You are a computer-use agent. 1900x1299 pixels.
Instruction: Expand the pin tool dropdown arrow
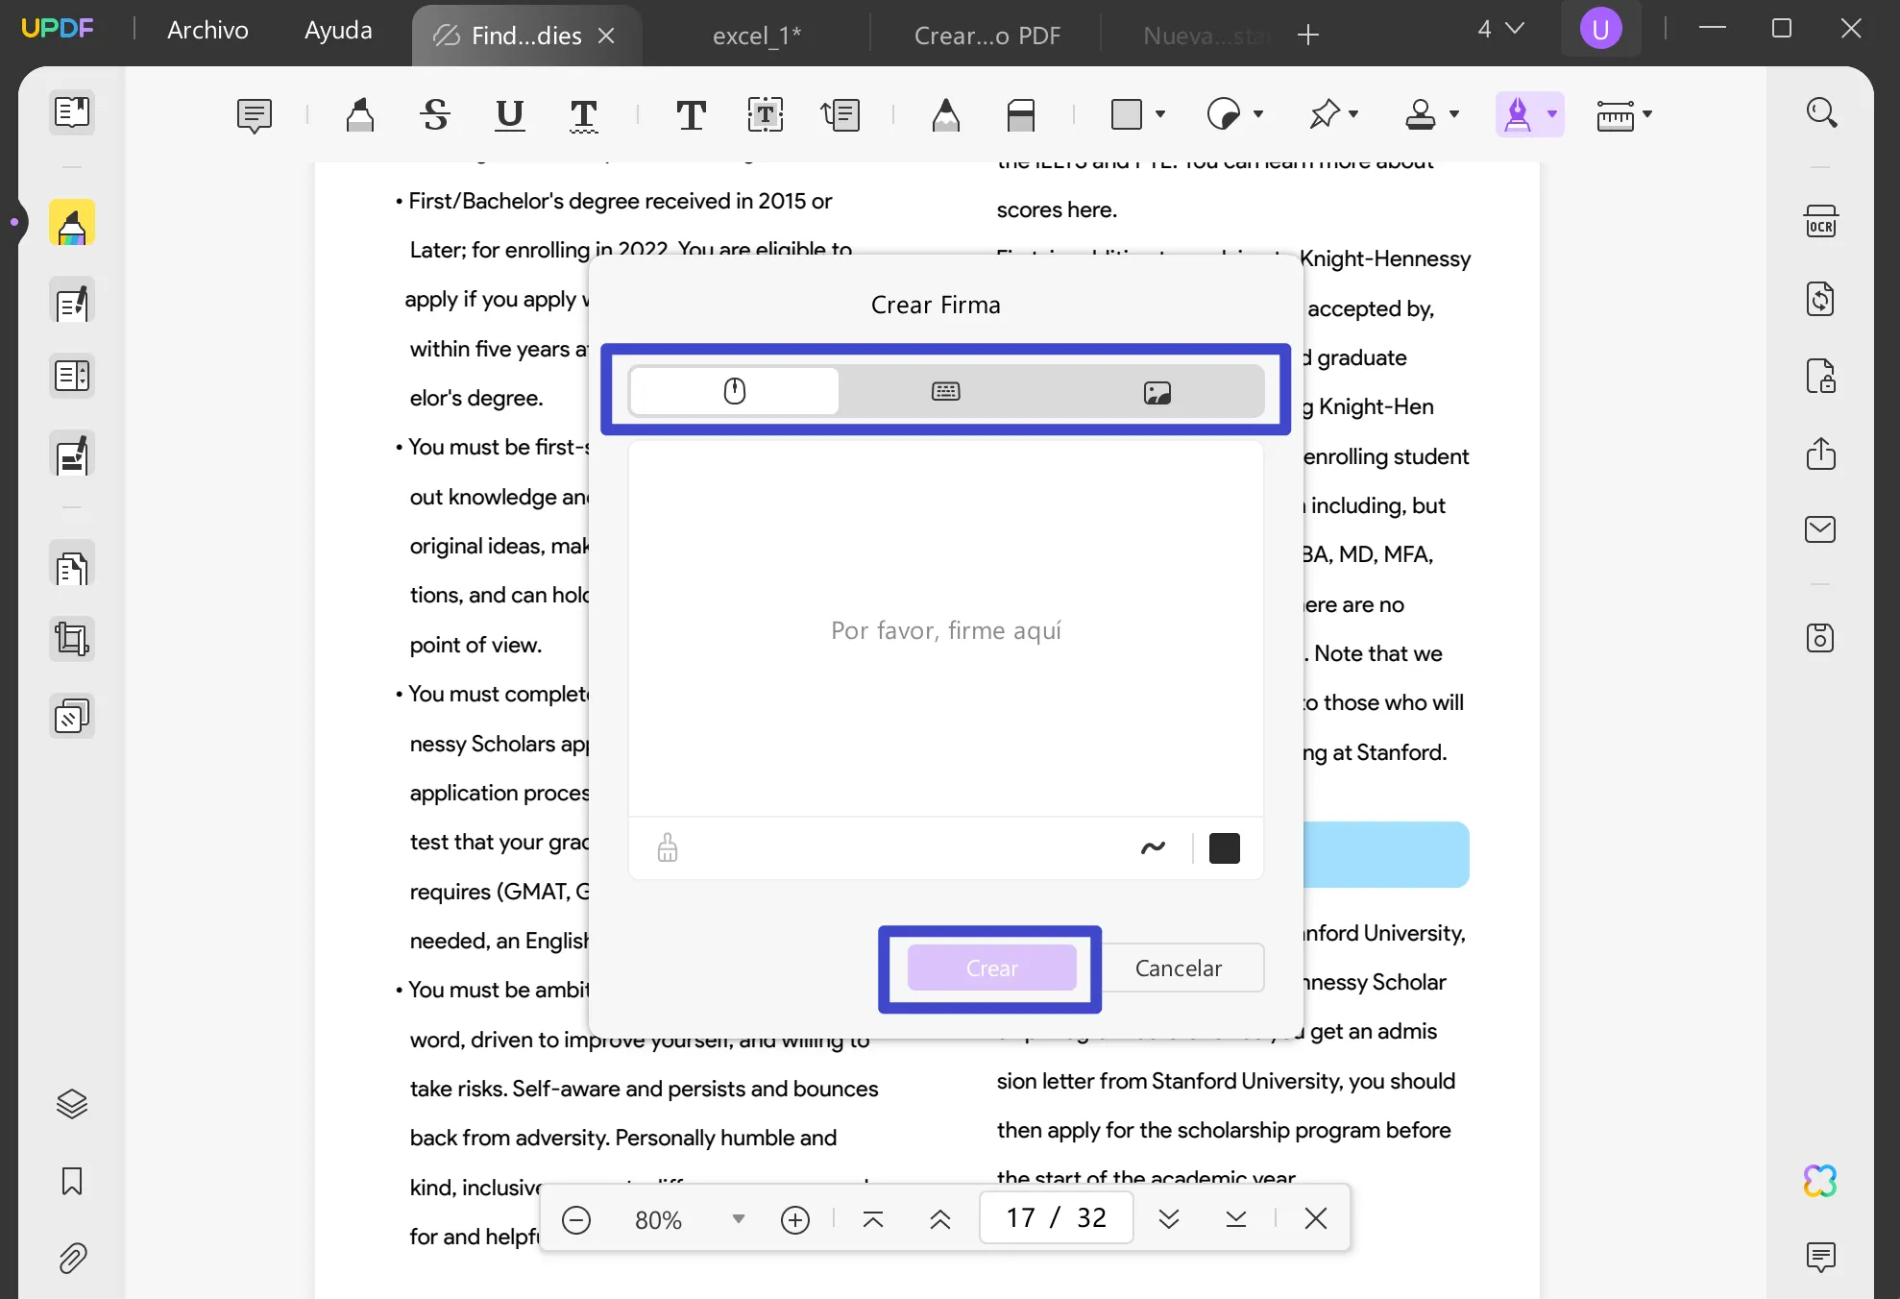pos(1354,114)
